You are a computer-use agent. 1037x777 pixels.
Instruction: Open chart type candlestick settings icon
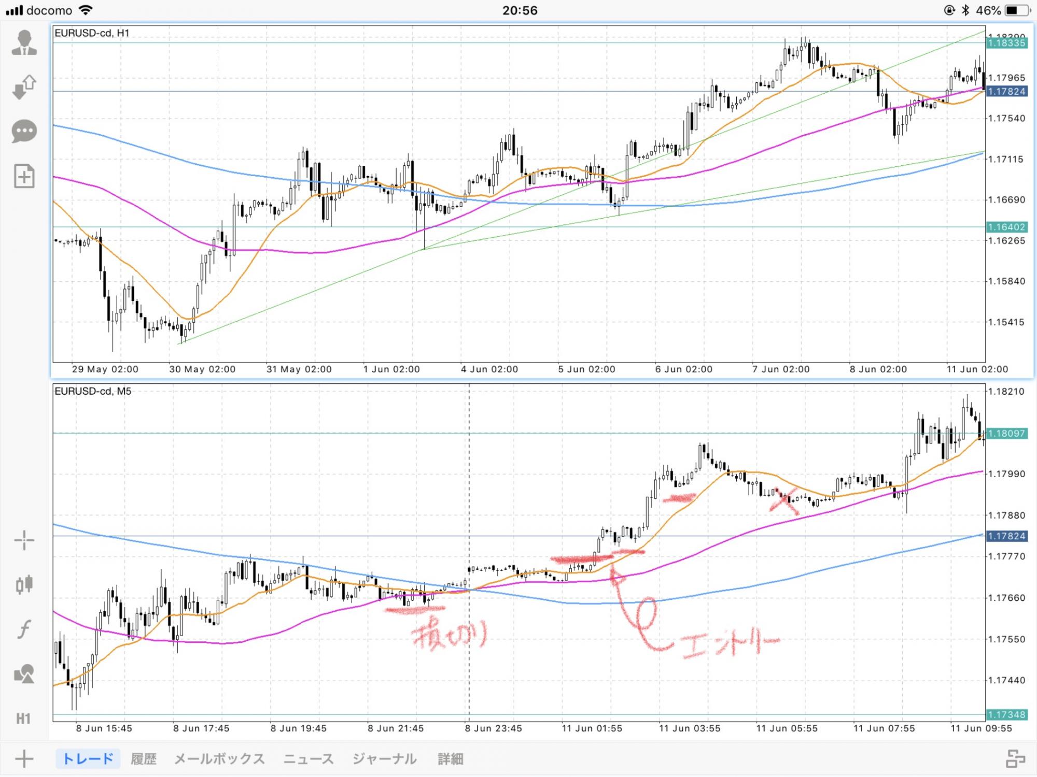24,585
